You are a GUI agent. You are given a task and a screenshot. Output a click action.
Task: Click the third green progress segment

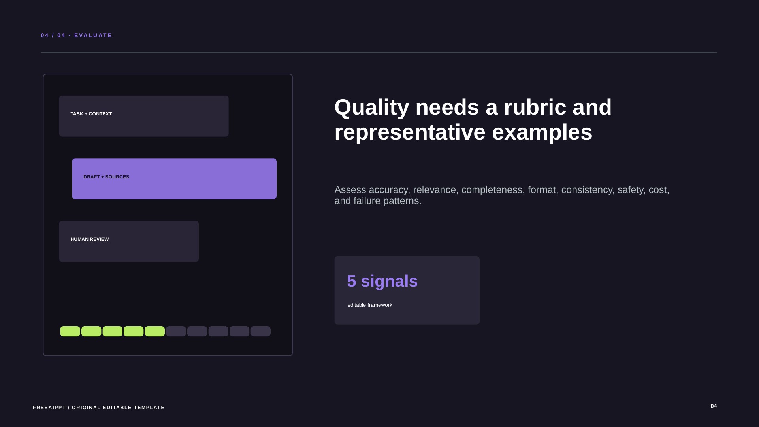[113, 331]
